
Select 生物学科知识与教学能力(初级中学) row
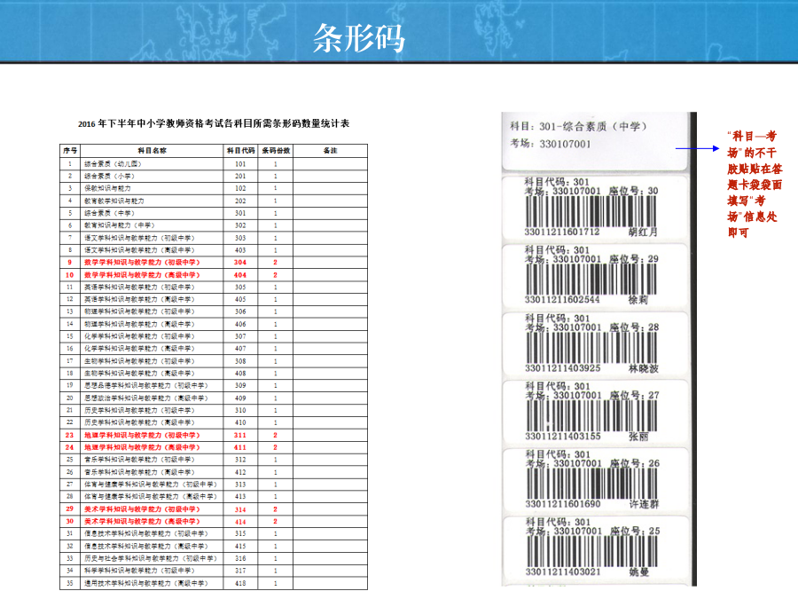(x=214, y=361)
